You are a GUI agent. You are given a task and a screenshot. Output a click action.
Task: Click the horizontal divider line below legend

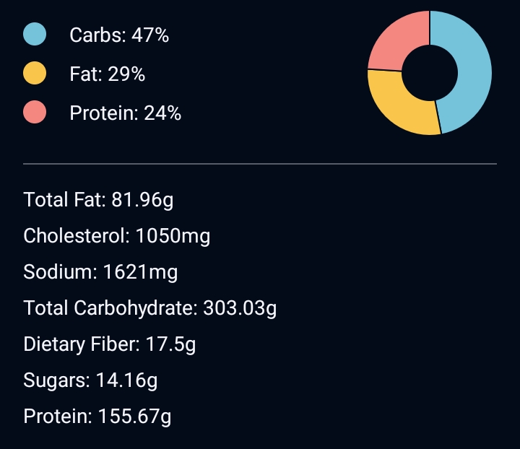pyautogui.click(x=260, y=164)
